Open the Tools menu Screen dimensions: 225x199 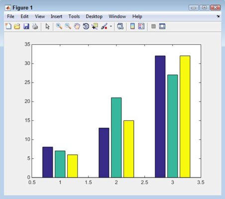click(x=74, y=16)
